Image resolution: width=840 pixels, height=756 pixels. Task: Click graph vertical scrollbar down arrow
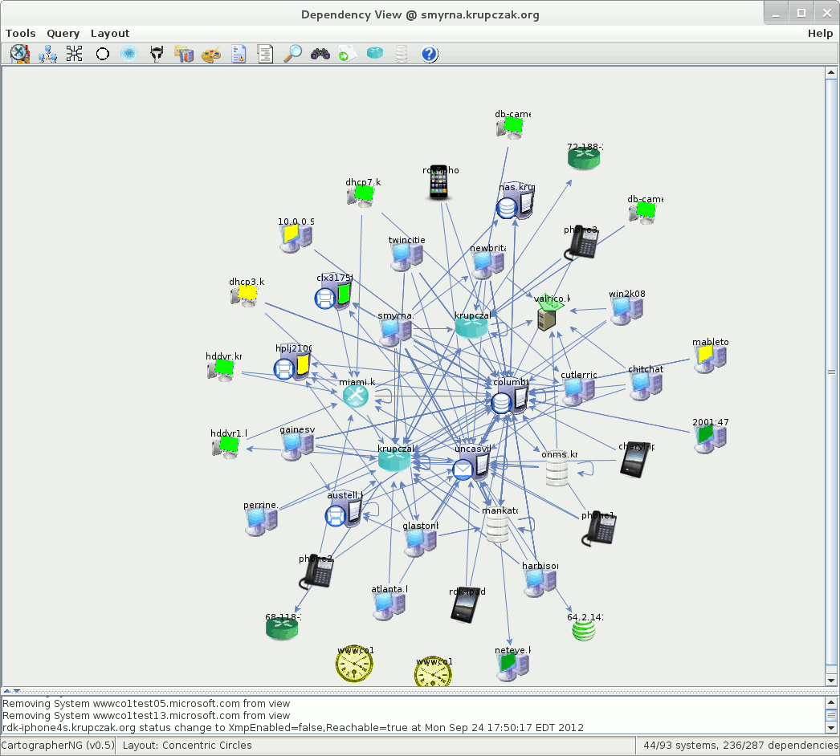tap(831, 681)
